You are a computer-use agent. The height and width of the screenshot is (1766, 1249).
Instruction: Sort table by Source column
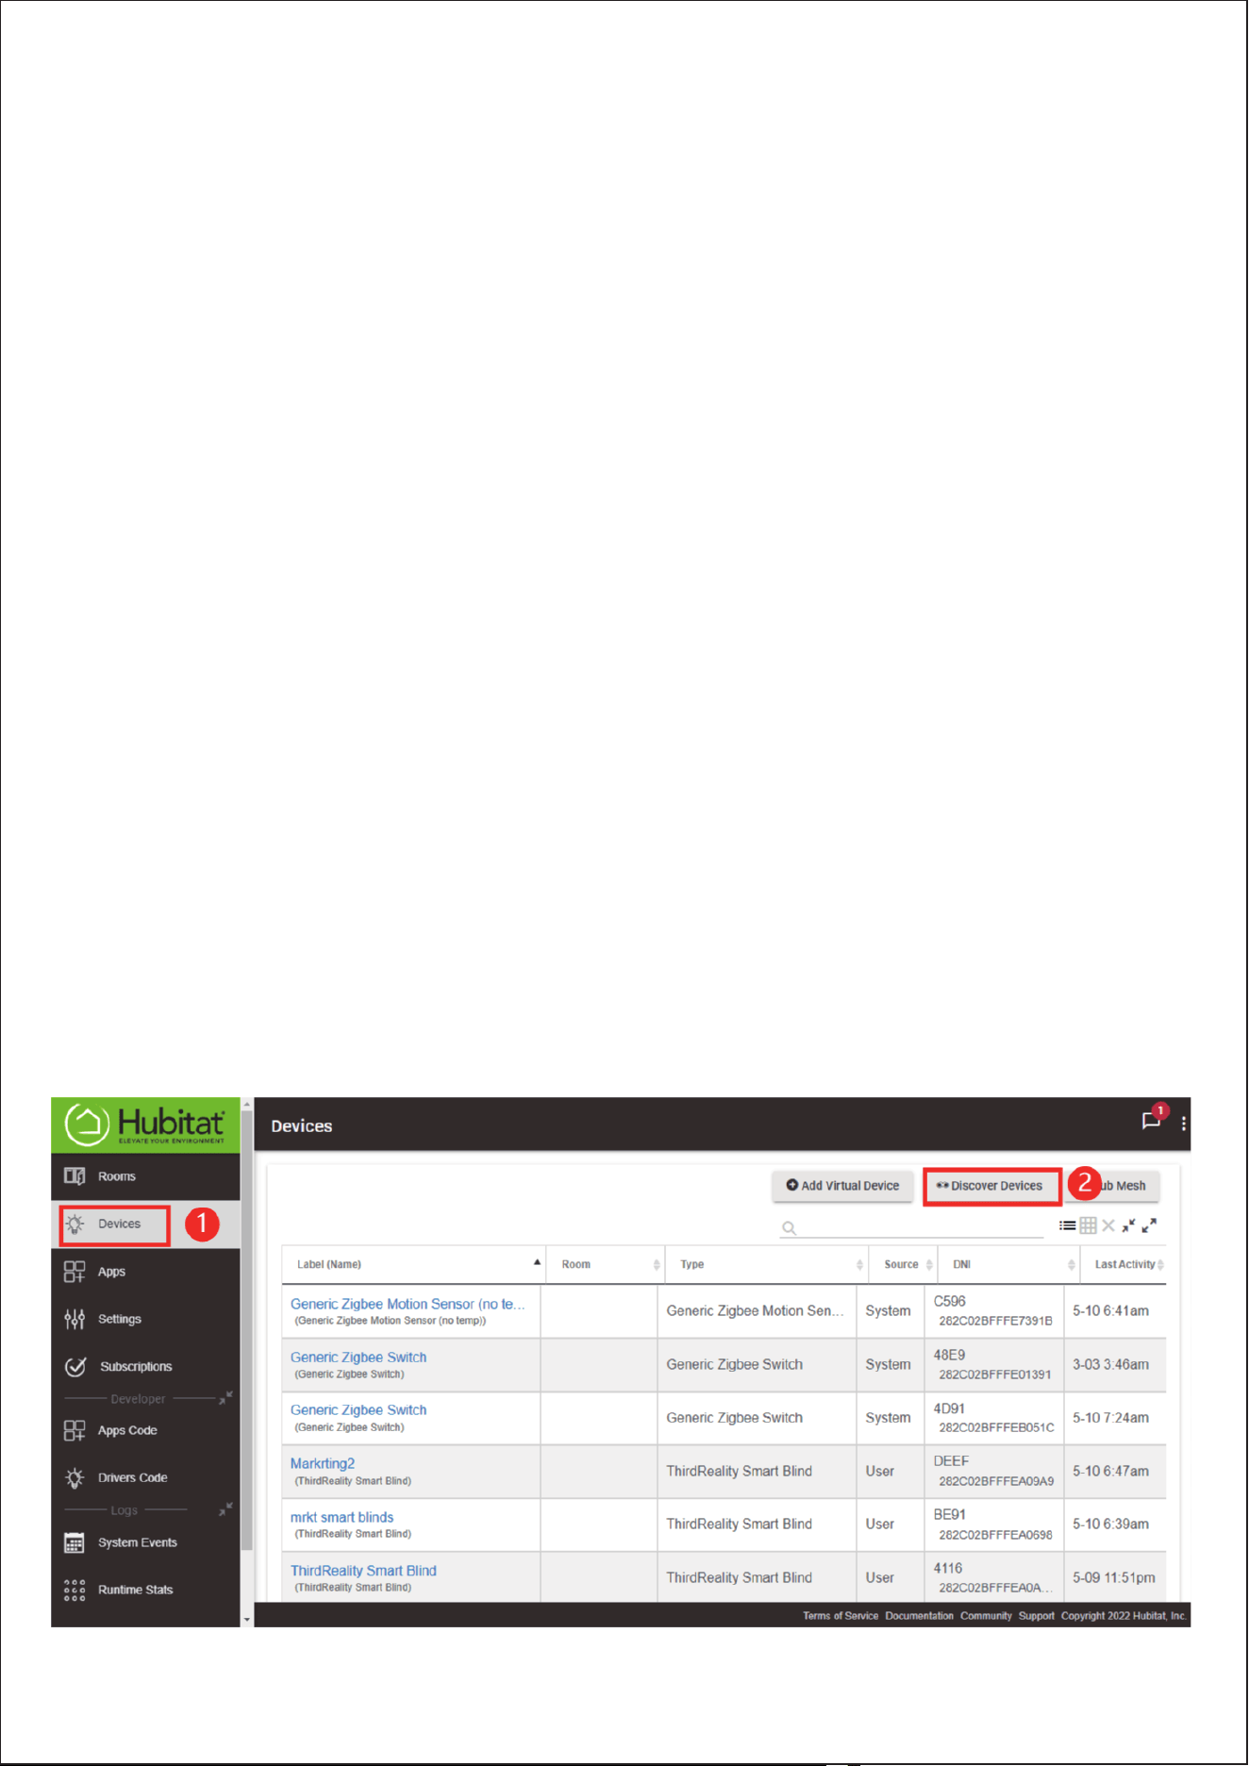click(903, 1264)
